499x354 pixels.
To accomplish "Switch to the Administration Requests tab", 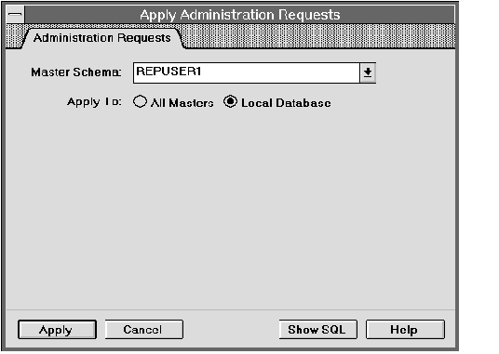I will coord(101,38).
